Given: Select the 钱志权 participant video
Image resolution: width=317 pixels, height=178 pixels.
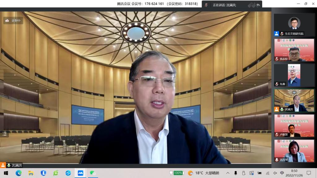Looking at the screenshot, I should coord(294,50).
